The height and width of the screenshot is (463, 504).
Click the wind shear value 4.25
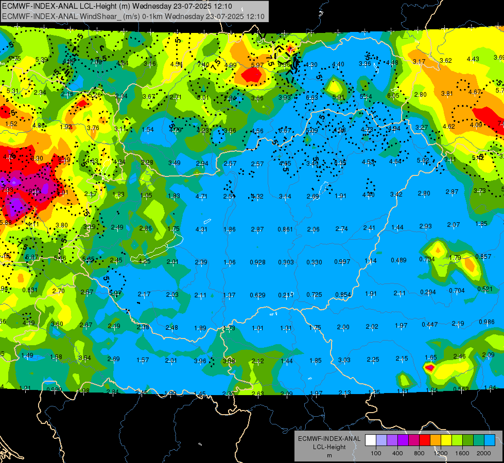(144, 261)
